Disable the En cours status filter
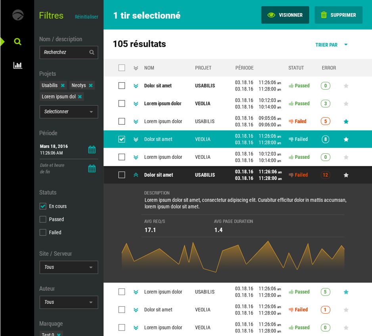 click(42, 206)
